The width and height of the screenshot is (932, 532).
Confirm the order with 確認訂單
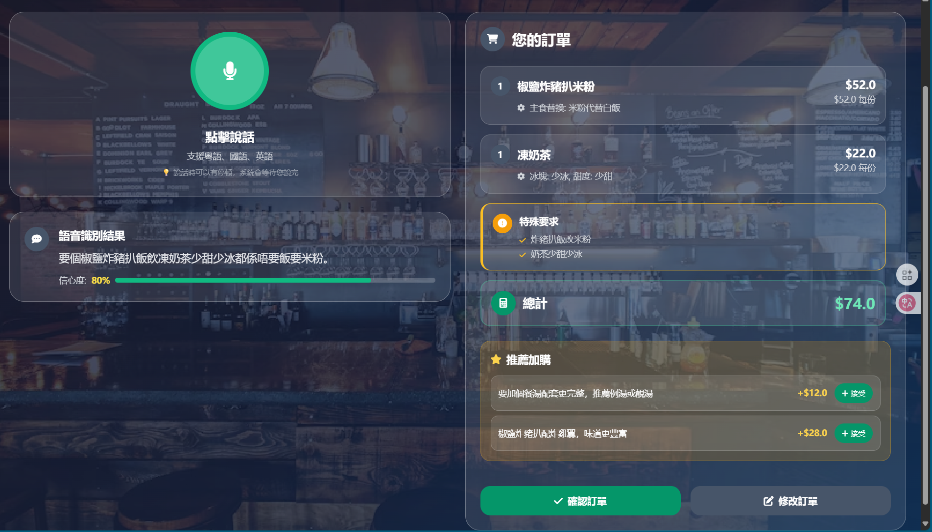click(x=580, y=501)
